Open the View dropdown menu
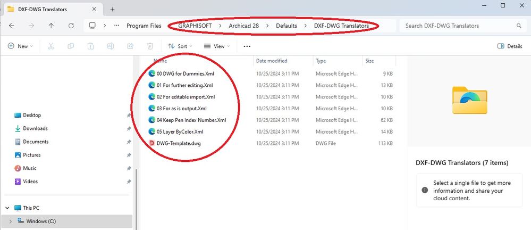This screenshot has height=230, width=531. pos(217,46)
